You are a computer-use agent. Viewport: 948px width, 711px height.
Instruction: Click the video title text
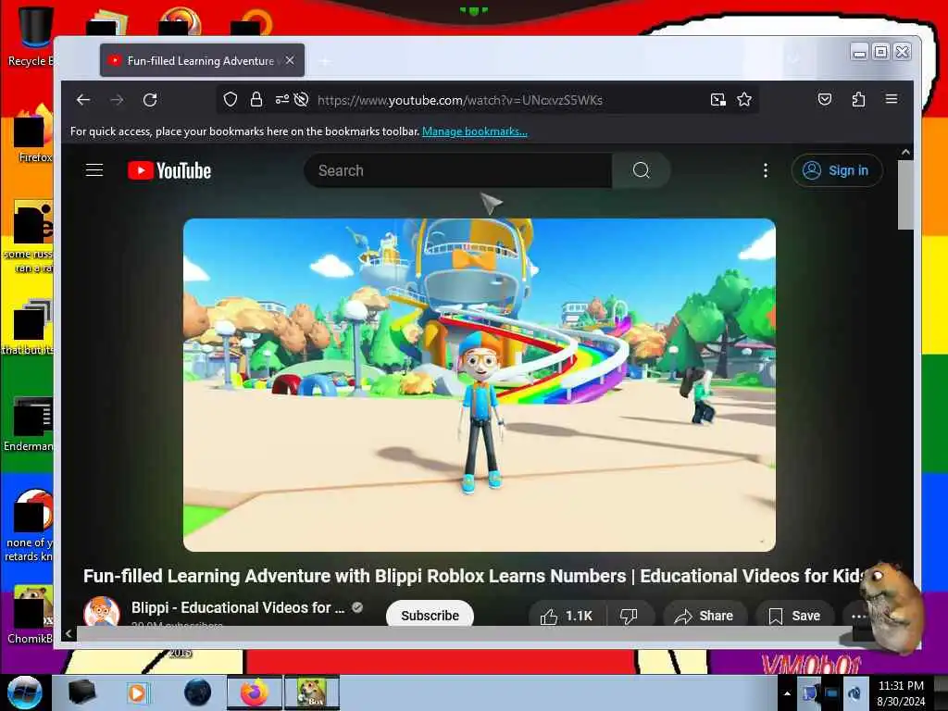pyautogui.click(x=475, y=576)
